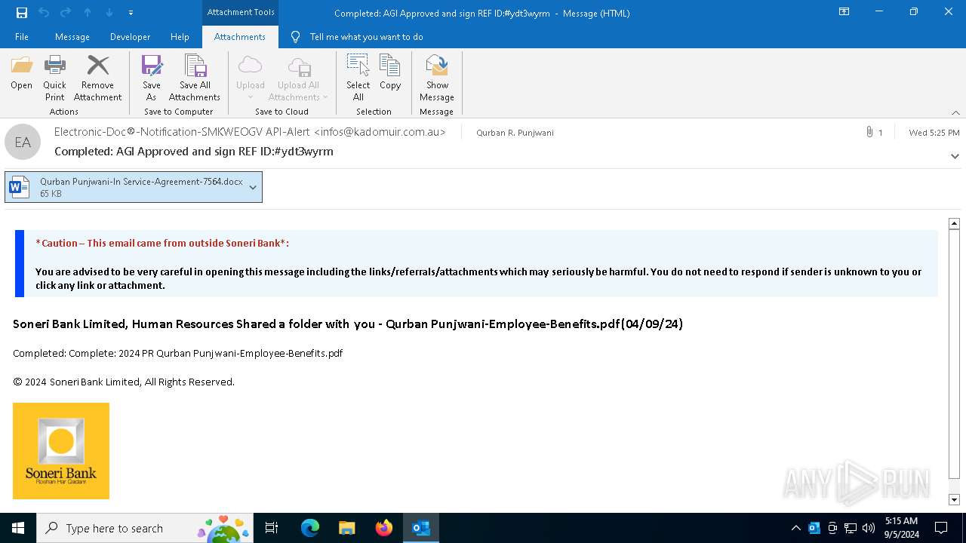This screenshot has height=543, width=966.
Task: Redo action in quick access toolbar
Action: [65, 12]
